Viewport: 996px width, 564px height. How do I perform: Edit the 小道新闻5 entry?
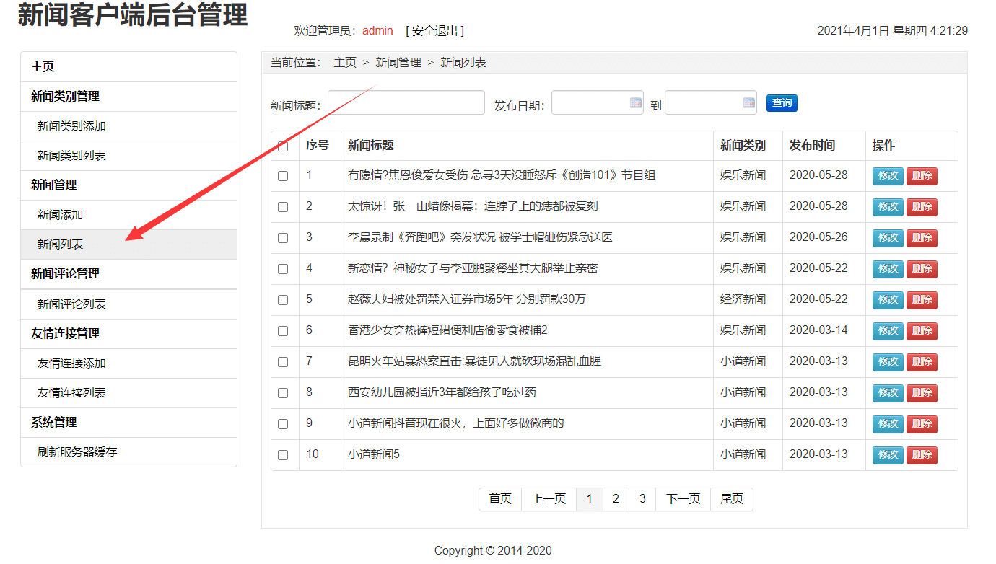point(888,455)
